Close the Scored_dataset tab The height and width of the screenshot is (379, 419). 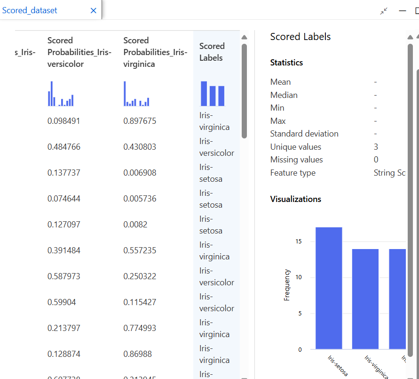click(x=93, y=10)
